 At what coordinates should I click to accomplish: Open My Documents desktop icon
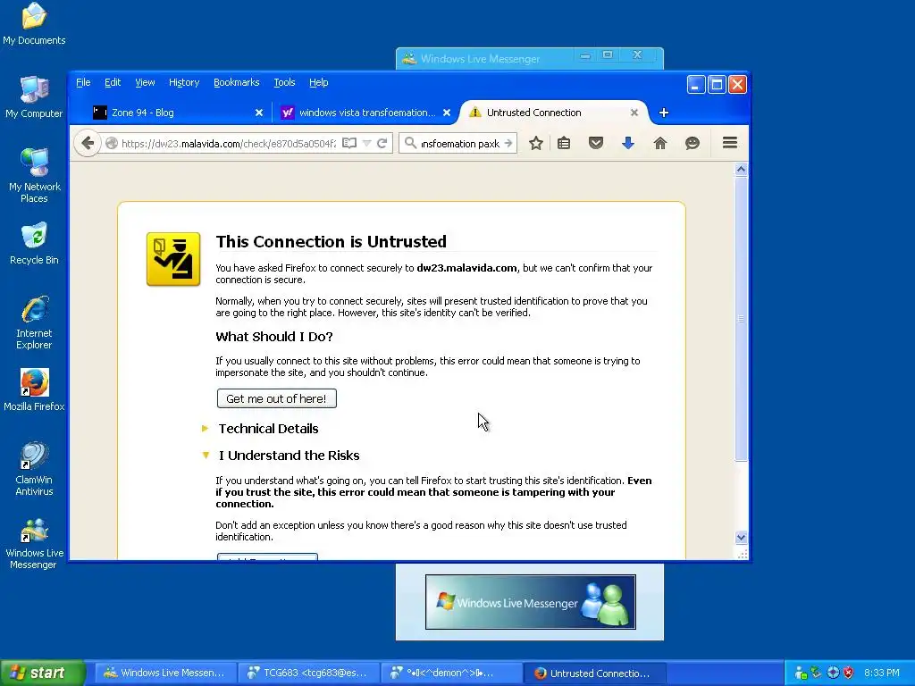[34, 24]
